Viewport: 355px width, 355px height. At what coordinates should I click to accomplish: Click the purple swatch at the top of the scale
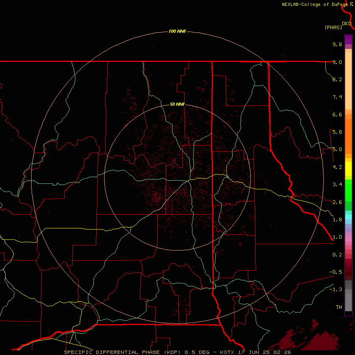[348, 39]
